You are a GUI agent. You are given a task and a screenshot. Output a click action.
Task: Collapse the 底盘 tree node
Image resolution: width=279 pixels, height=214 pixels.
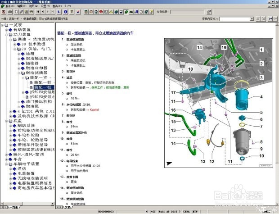coord(7,121)
